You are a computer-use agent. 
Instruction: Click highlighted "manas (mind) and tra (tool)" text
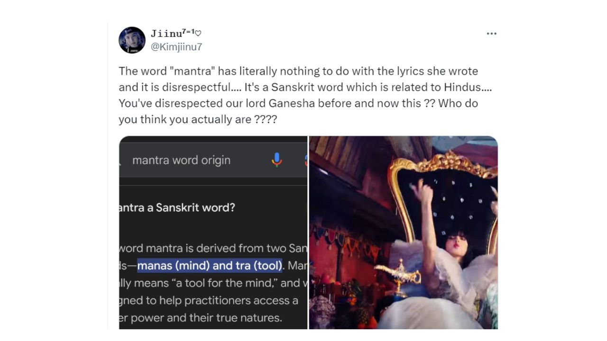[210, 265]
